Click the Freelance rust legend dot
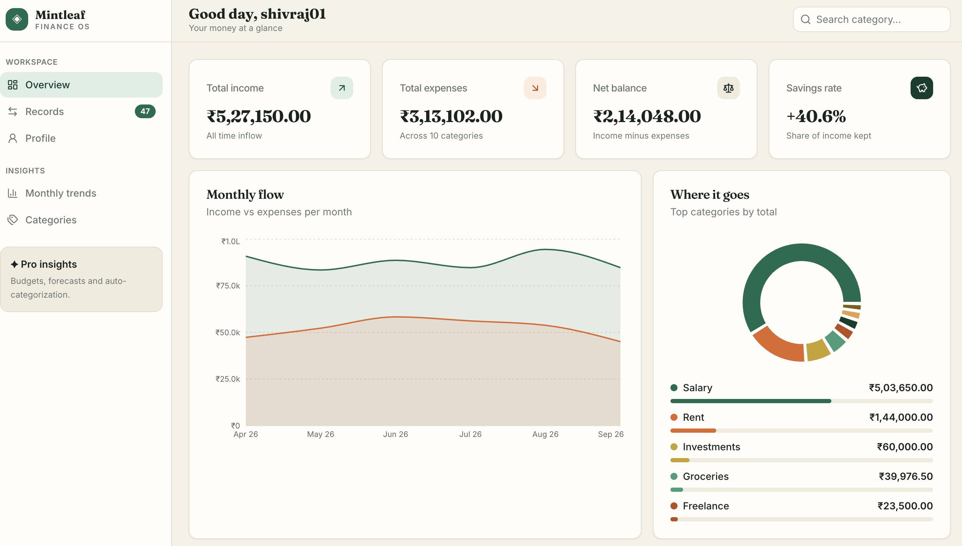Screen dimensions: 962x546 click(x=674, y=506)
